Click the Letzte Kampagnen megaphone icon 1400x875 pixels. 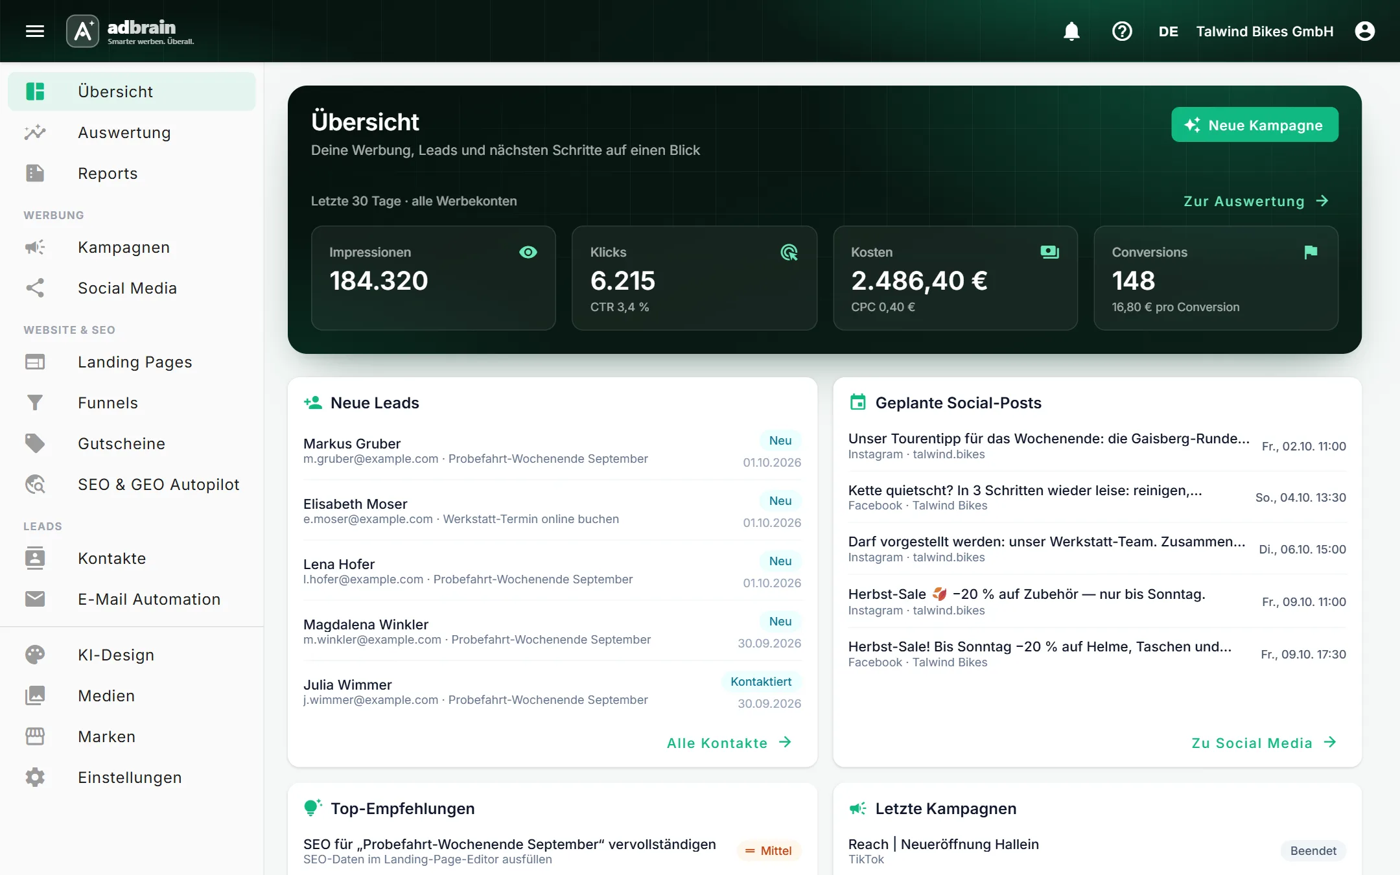[857, 808]
